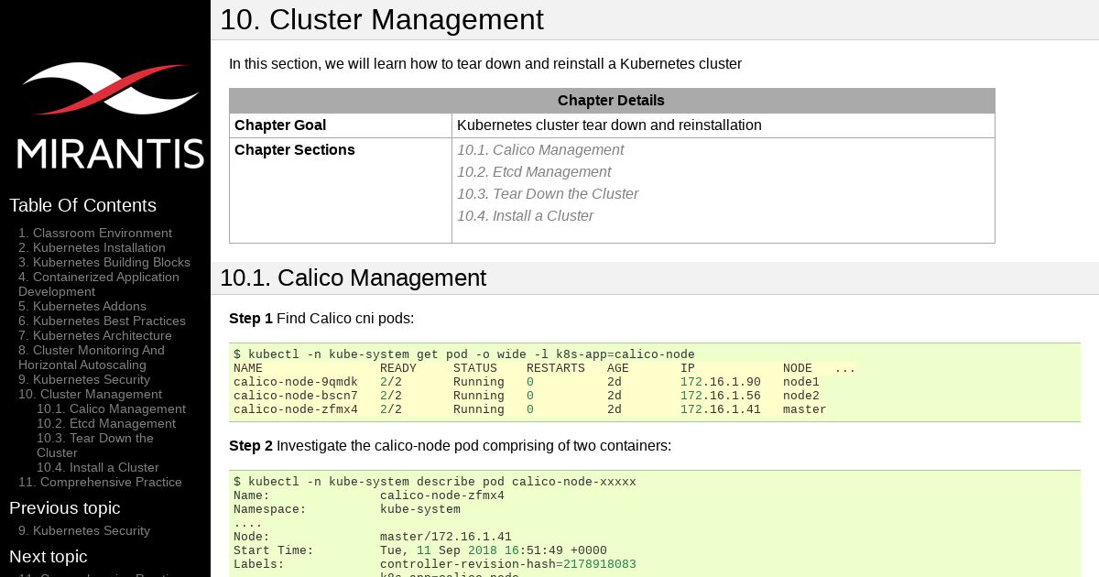This screenshot has width=1099, height=577.
Task: Click 10.4. Install a Cluster in table
Action: [x=526, y=216]
